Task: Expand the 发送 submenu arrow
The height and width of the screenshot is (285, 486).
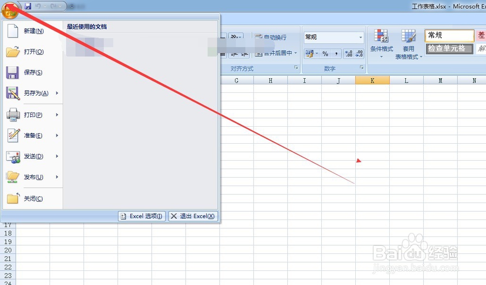Action: click(x=57, y=156)
